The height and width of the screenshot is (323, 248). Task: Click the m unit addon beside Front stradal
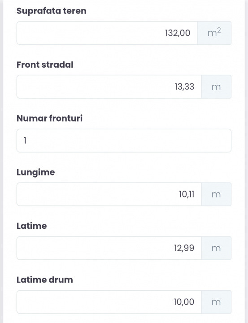216,87
